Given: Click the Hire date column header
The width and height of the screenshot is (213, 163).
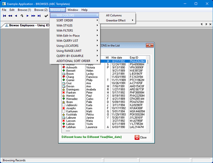Looking at the screenshot, I should [x=120, y=58].
